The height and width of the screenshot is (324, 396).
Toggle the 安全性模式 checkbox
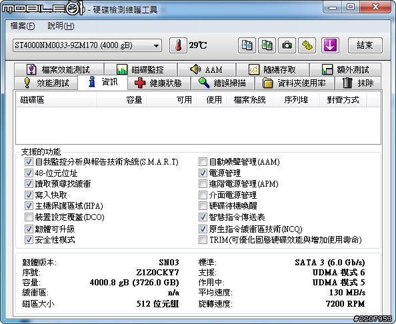[x=29, y=239]
